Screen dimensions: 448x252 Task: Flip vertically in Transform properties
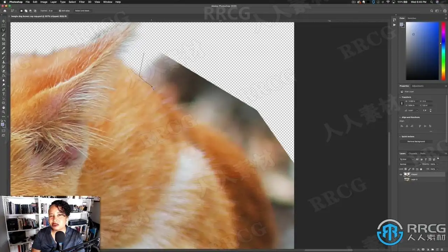pyautogui.click(x=430, y=110)
